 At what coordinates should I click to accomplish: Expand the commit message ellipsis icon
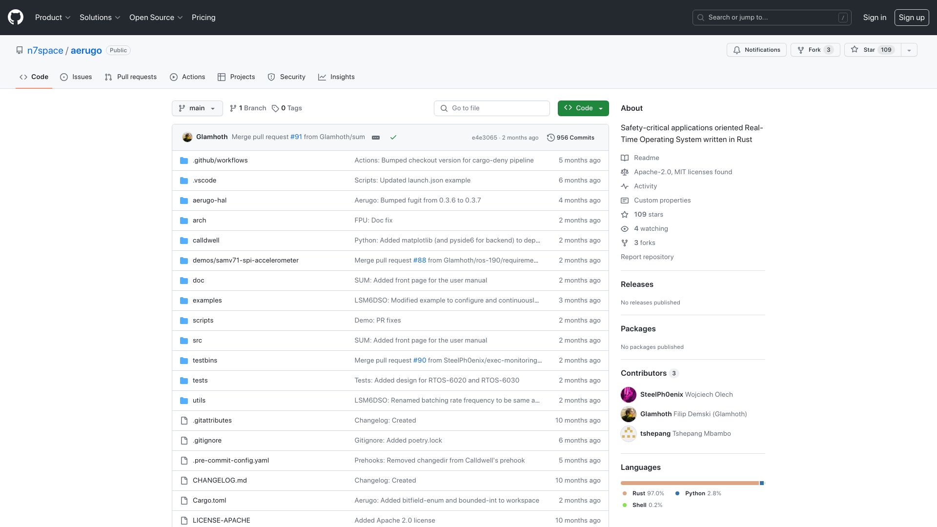(x=376, y=138)
